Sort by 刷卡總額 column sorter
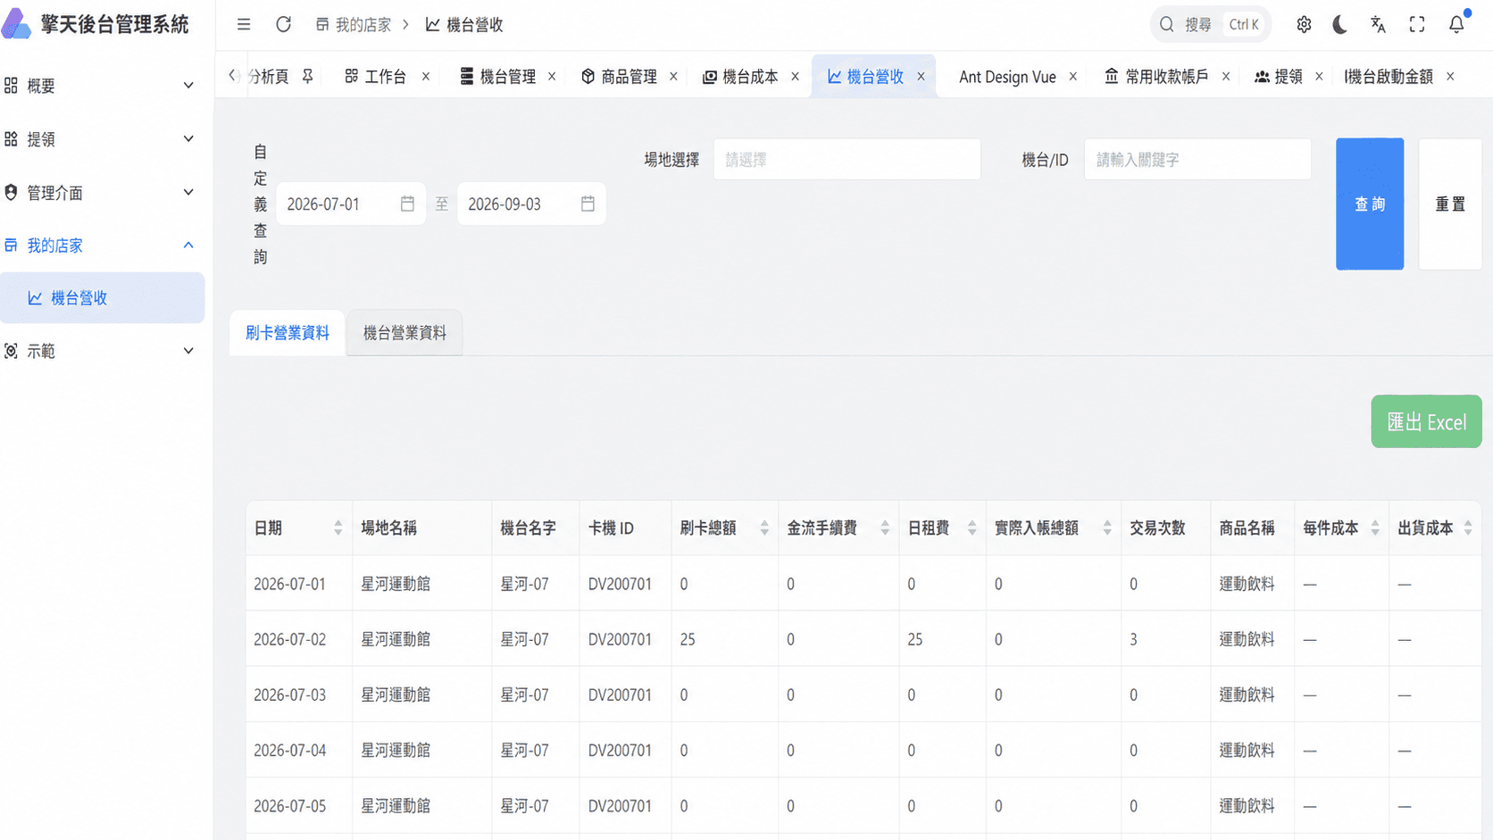This screenshot has height=840, width=1493. [764, 528]
